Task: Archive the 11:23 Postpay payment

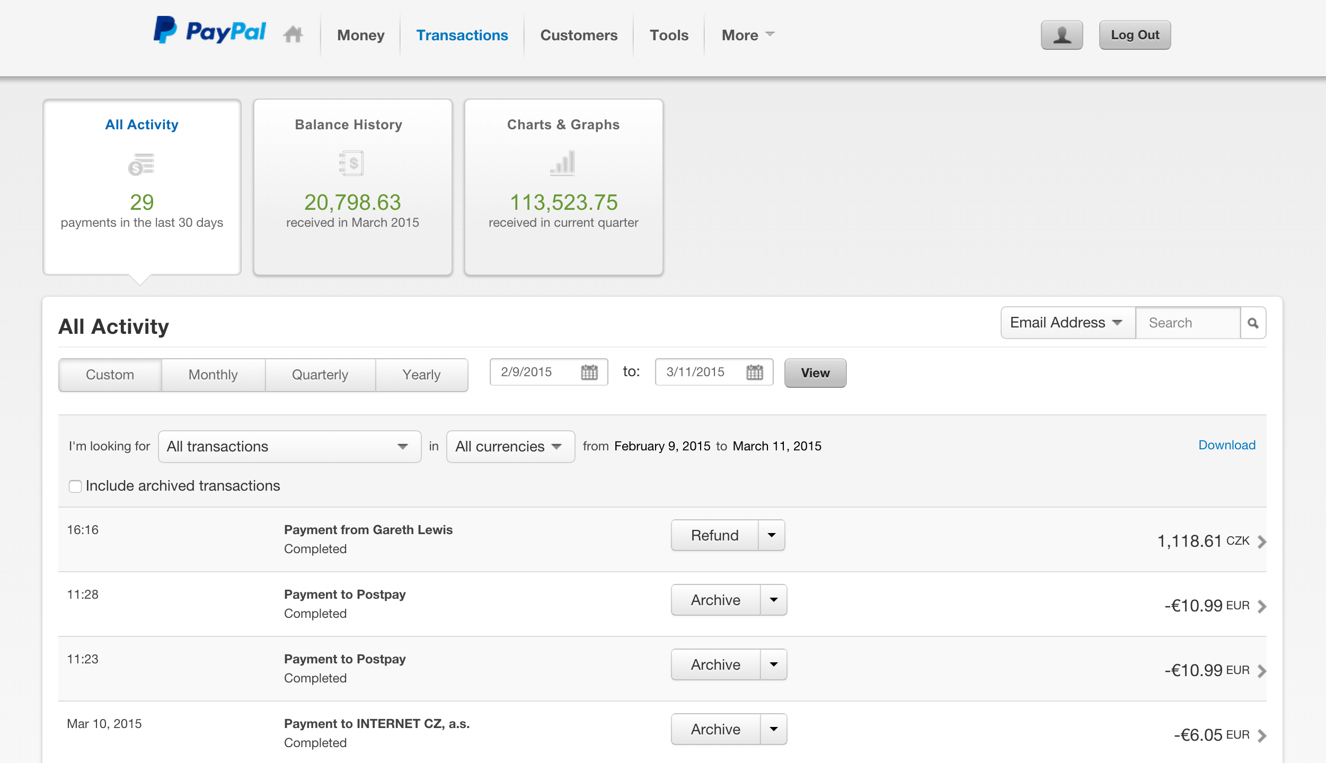Action: [x=715, y=664]
